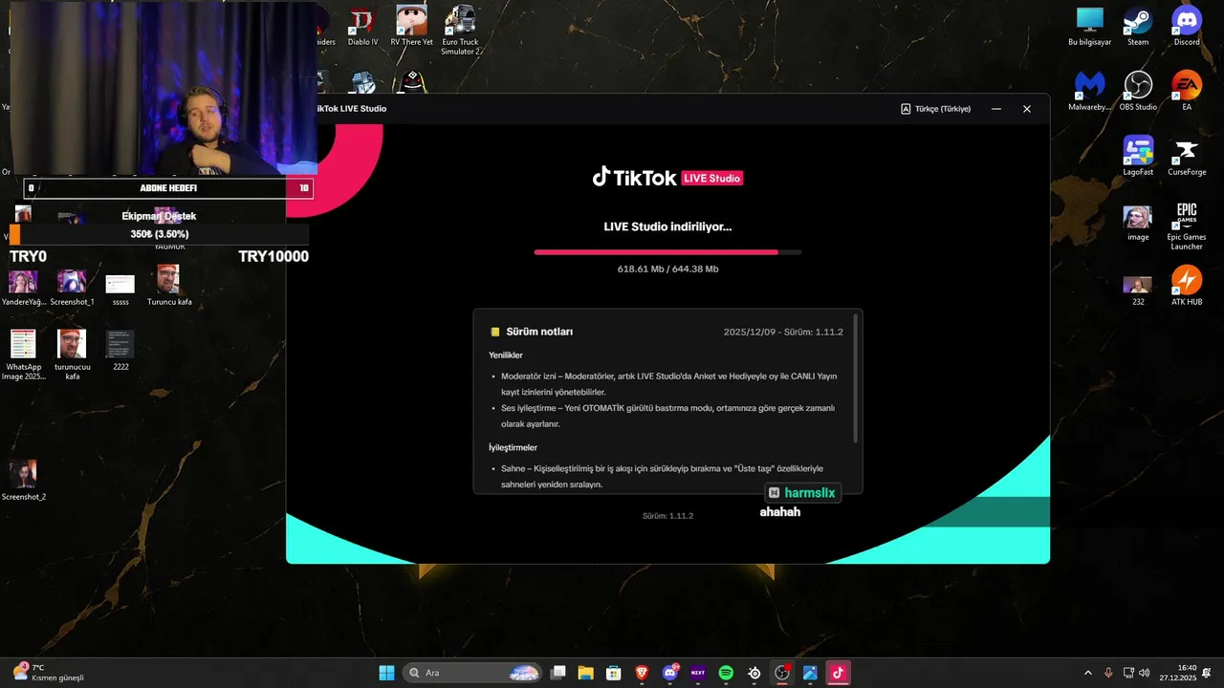Open the ATK HUB desktop shortcut
Screen dimensions: 1224x688
tap(1187, 286)
